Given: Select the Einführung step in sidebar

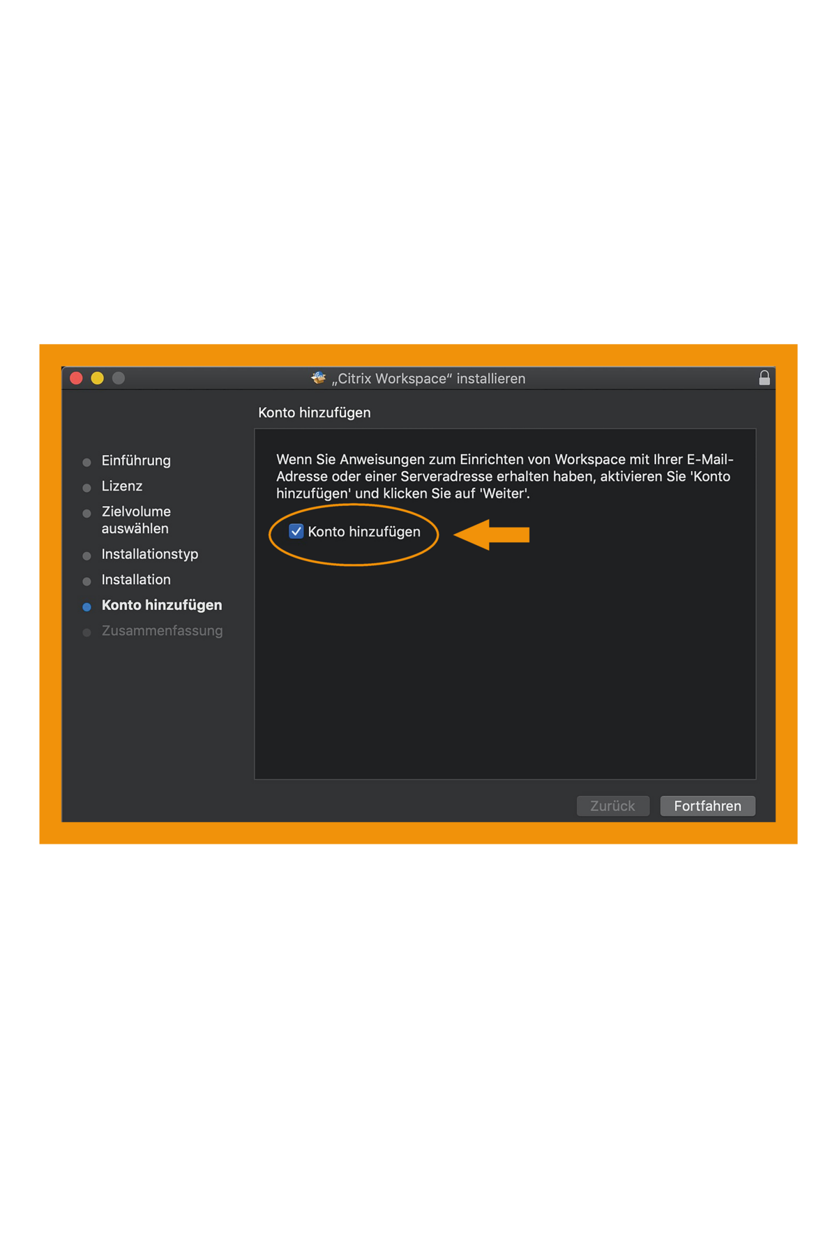Looking at the screenshot, I should pyautogui.click(x=136, y=461).
